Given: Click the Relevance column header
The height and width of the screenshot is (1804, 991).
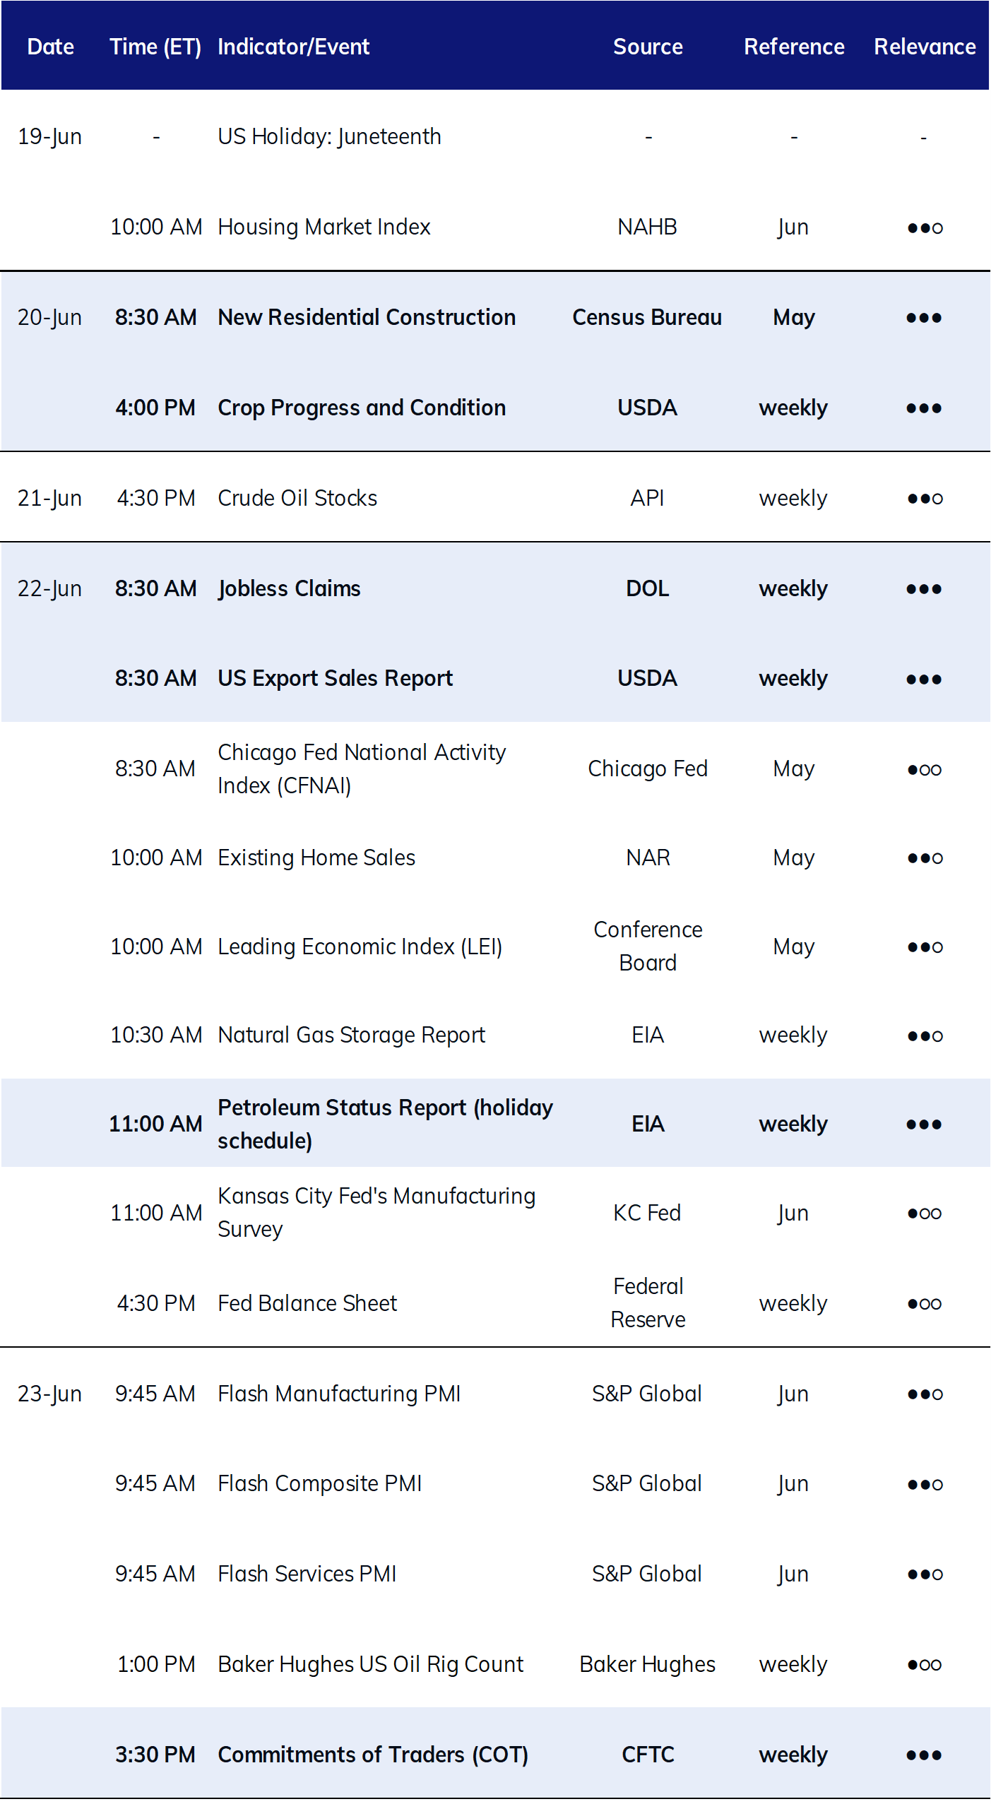Looking at the screenshot, I should (924, 47).
